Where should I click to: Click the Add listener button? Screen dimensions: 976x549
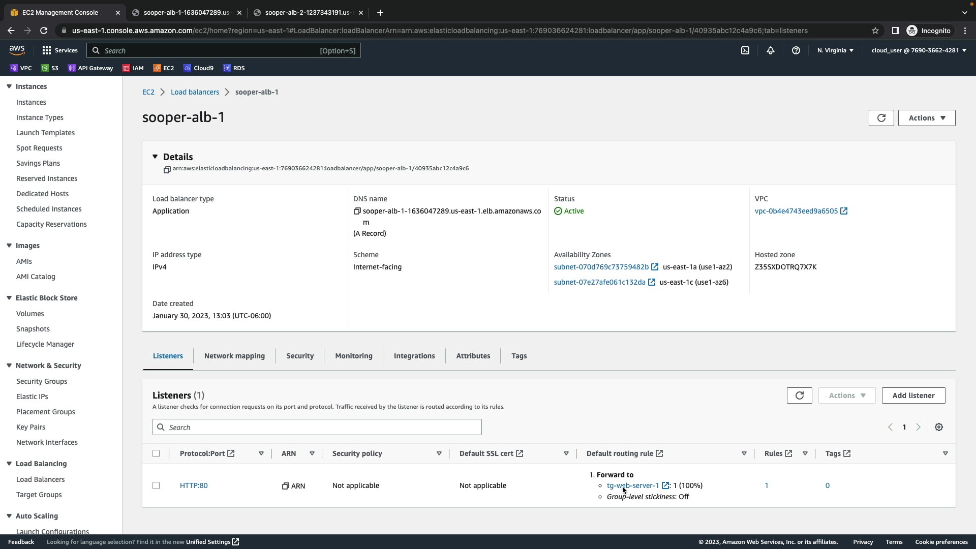pos(913,395)
